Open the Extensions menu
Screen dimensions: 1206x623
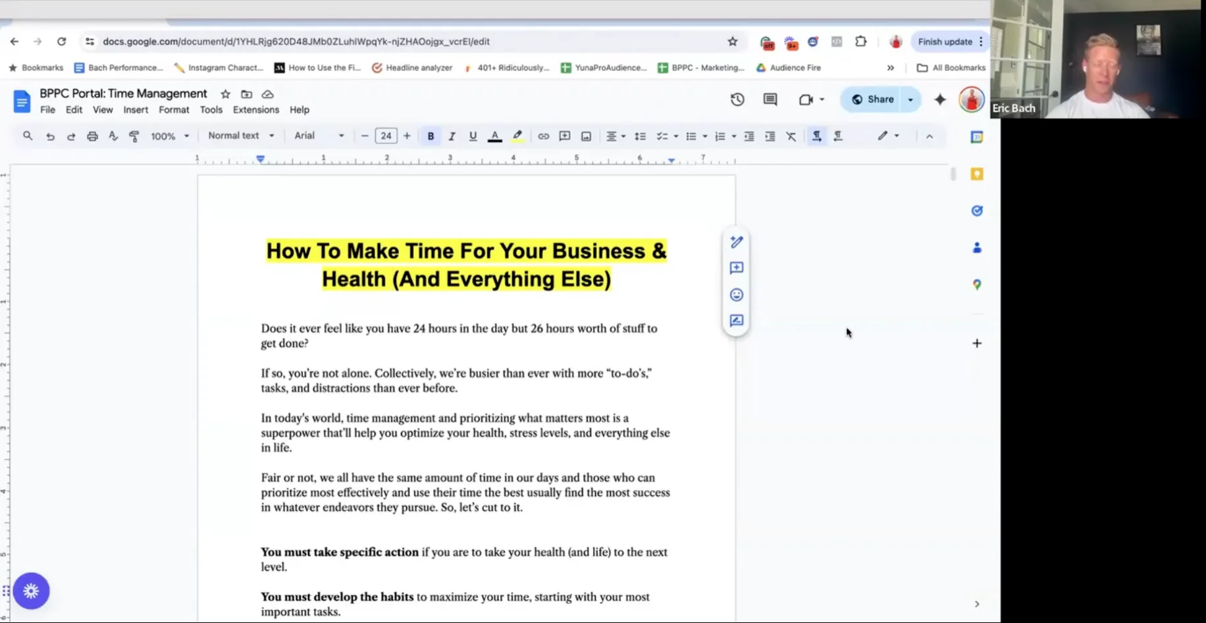256,110
